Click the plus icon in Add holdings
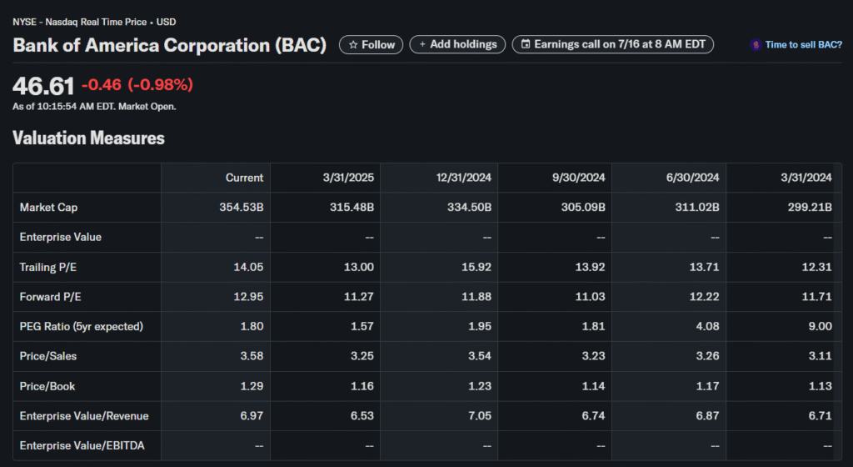The height and width of the screenshot is (467, 853). coord(422,45)
